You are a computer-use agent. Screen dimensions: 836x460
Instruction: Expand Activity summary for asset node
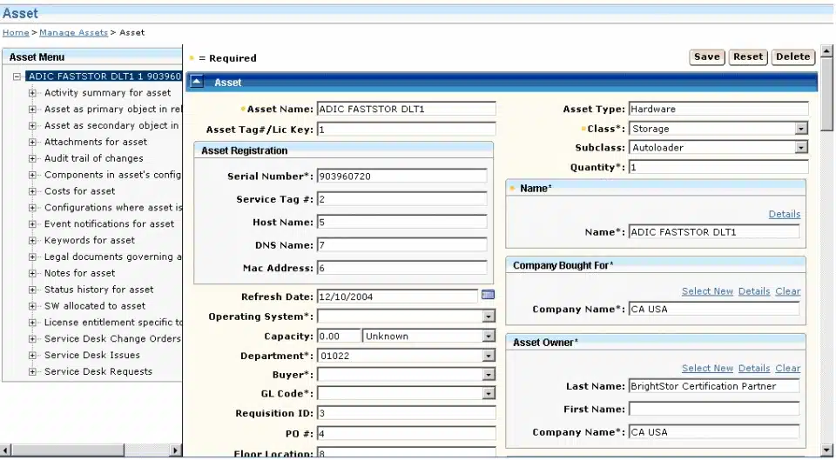pos(32,93)
